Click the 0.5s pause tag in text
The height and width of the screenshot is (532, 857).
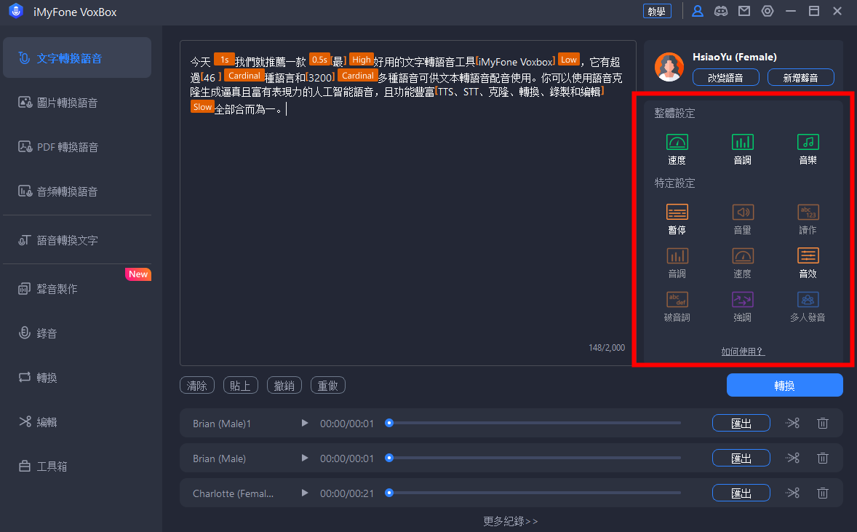[x=319, y=60]
